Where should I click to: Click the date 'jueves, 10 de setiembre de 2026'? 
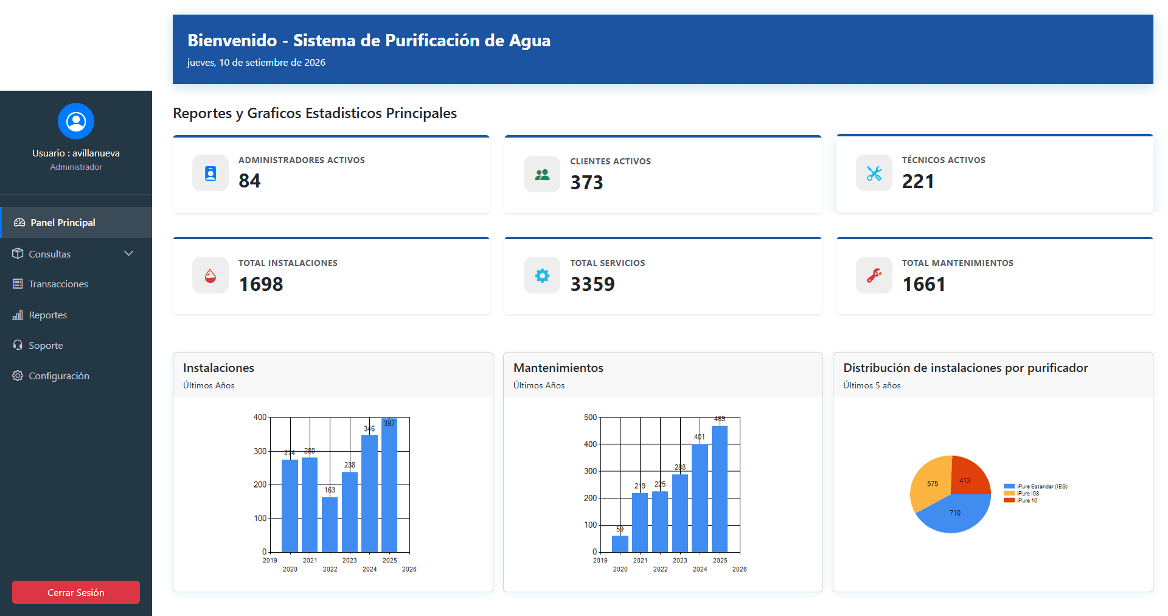point(256,62)
